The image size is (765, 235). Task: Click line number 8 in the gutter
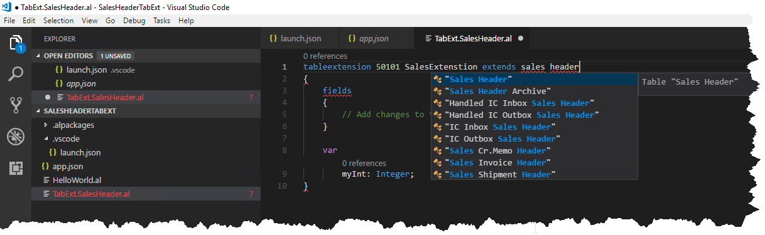pos(285,150)
